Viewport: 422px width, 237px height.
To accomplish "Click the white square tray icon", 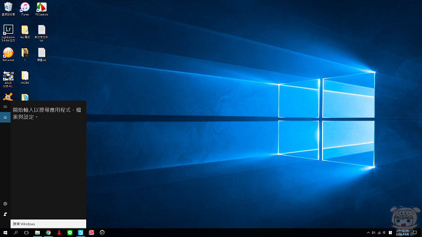I will tap(390, 233).
